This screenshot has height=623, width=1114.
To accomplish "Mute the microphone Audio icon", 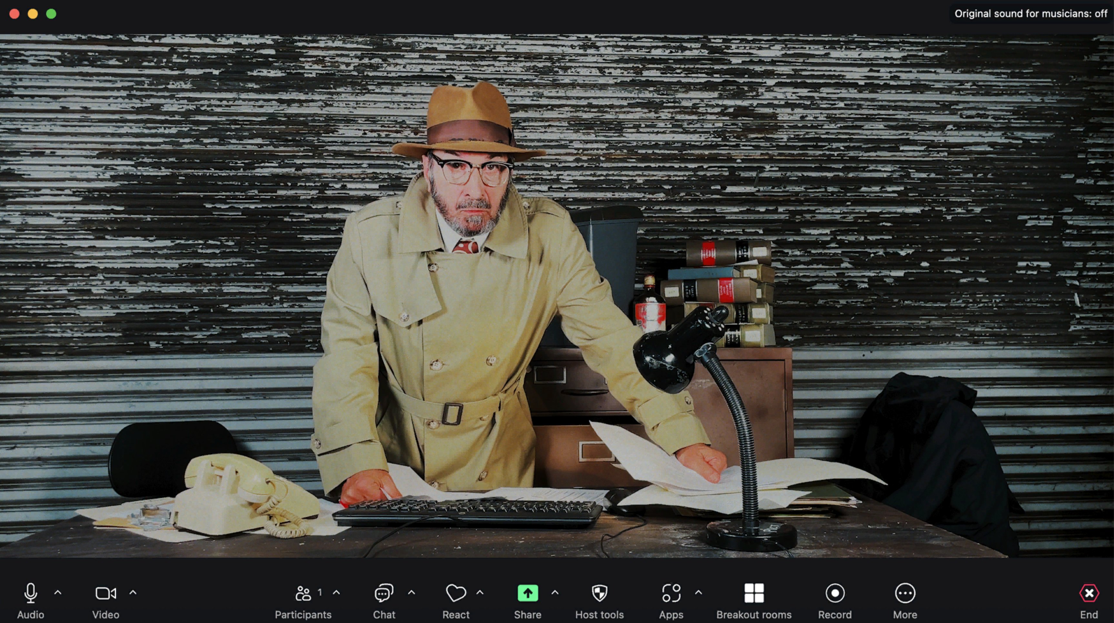I will (30, 593).
